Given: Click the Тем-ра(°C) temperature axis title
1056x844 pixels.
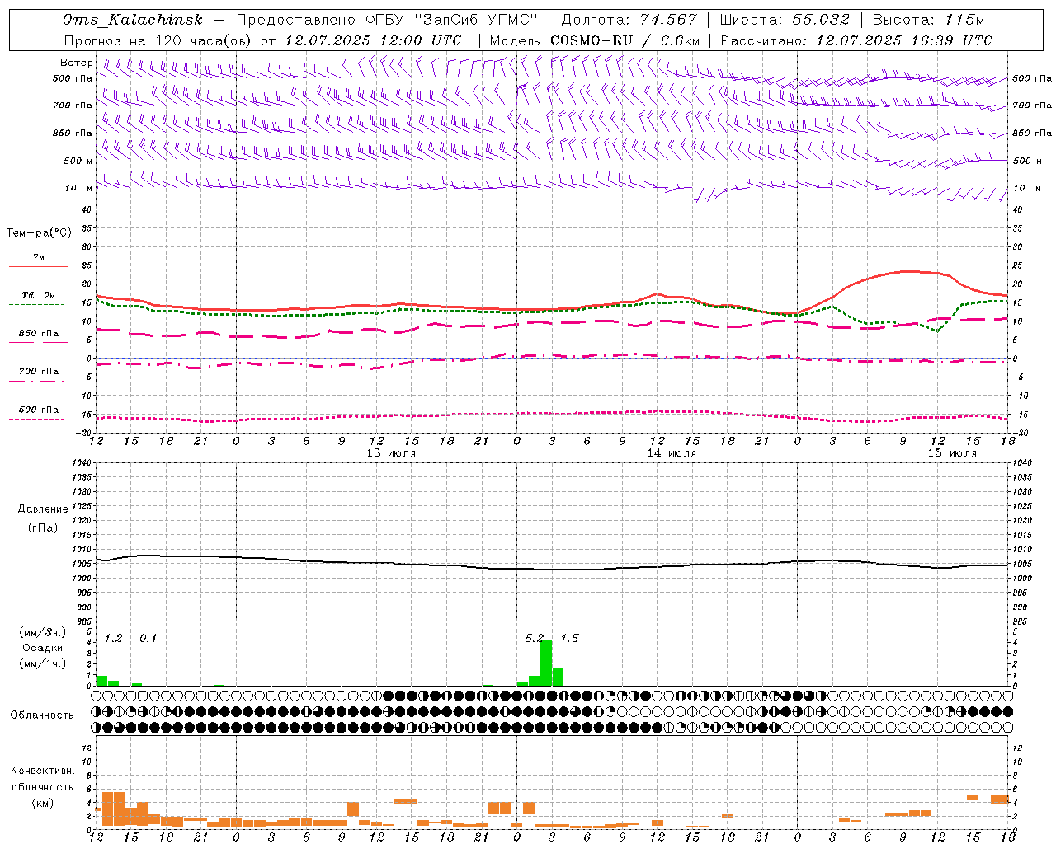Looking at the screenshot, I should click(39, 233).
